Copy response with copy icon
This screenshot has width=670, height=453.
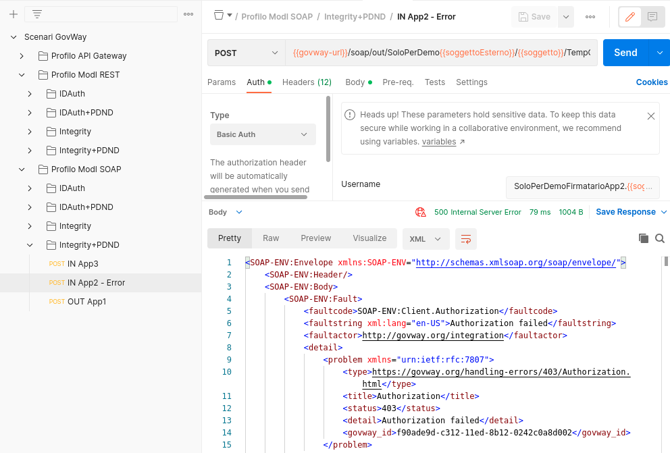point(643,238)
